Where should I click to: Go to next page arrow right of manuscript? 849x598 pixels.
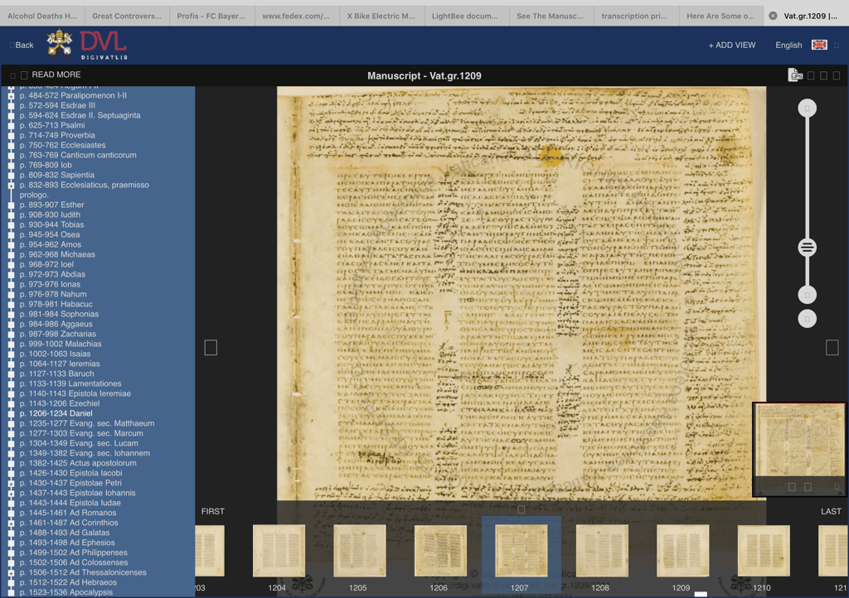(x=832, y=348)
